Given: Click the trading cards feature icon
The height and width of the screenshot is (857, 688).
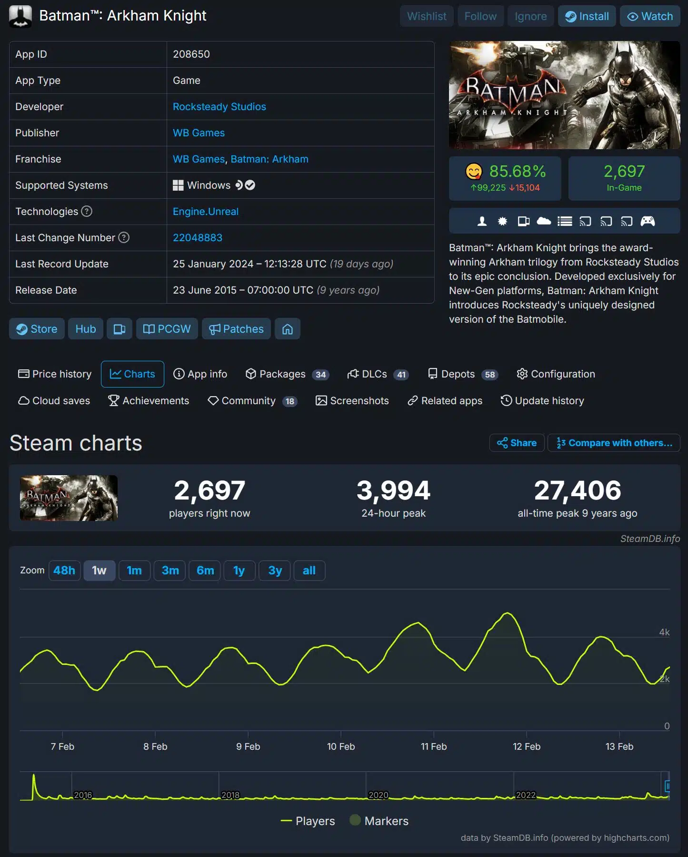Looking at the screenshot, I should [523, 221].
